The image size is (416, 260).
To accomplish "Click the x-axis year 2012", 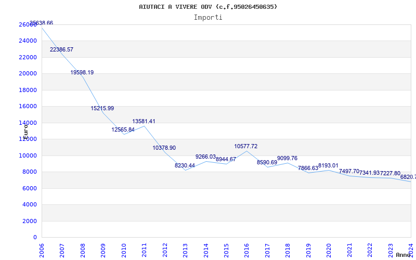I will (164, 250).
